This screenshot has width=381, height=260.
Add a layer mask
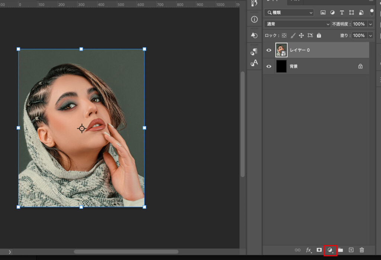click(x=319, y=250)
